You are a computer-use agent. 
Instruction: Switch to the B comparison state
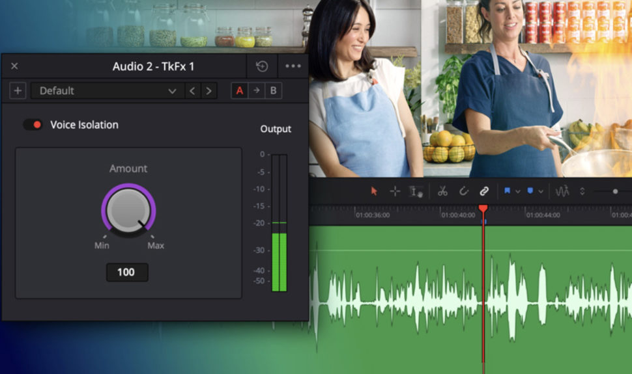(273, 90)
